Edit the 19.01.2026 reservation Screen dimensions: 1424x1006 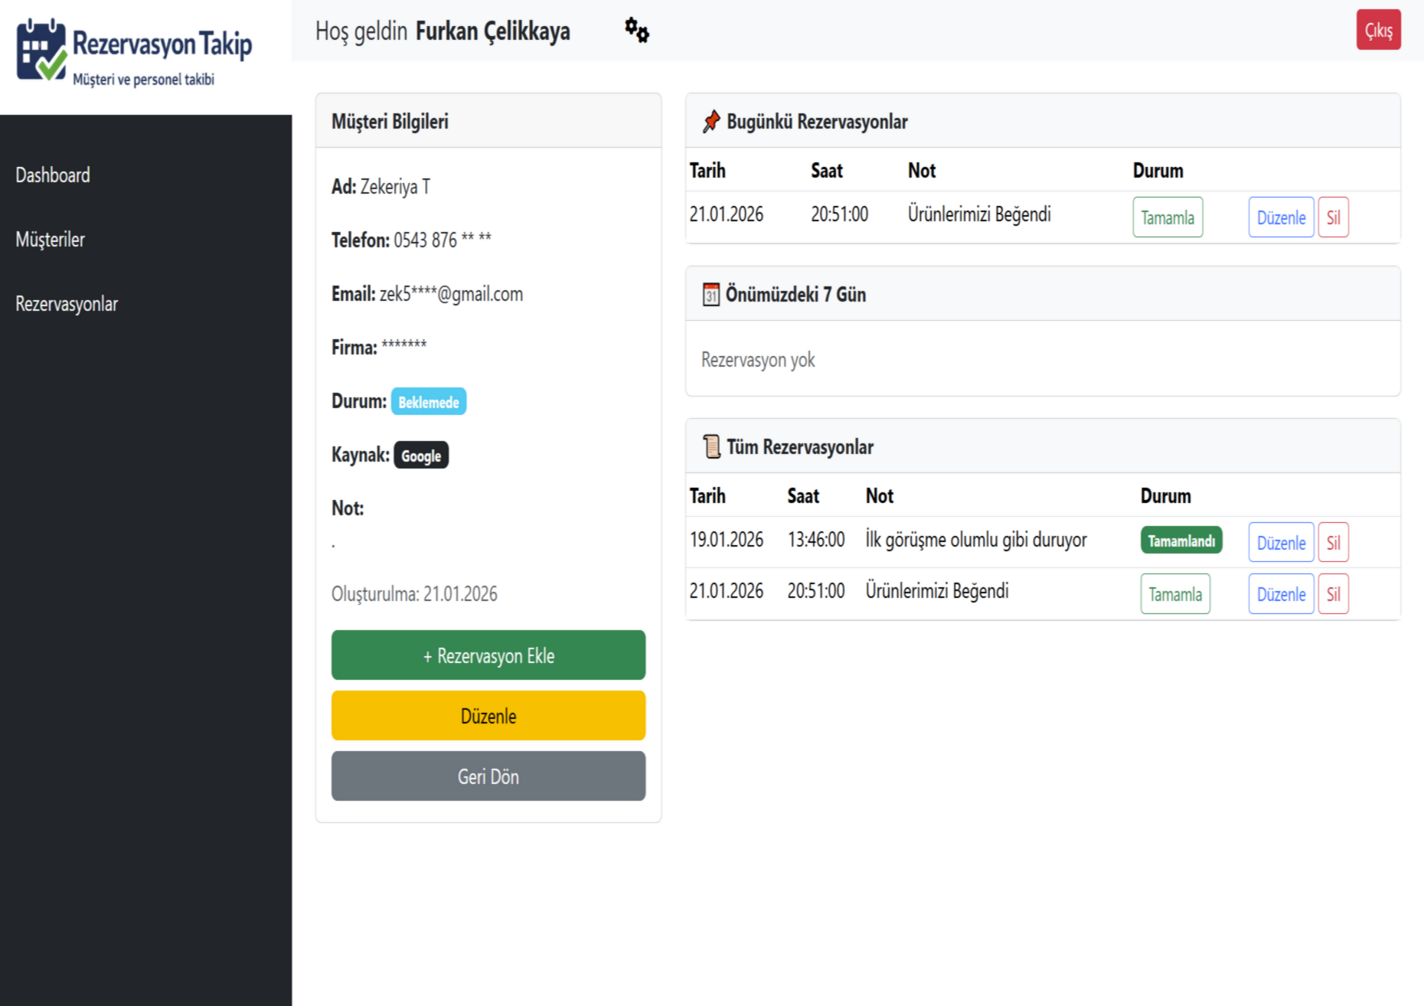tap(1281, 543)
